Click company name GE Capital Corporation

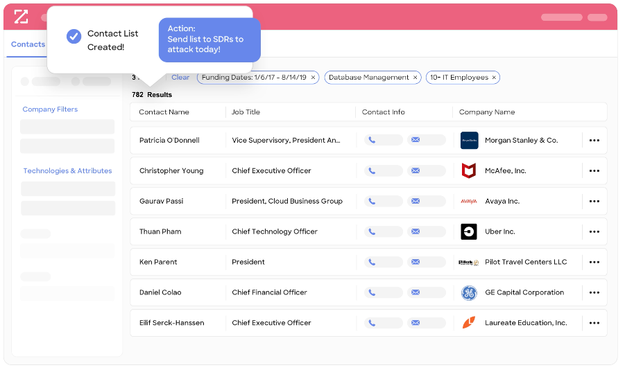click(524, 292)
